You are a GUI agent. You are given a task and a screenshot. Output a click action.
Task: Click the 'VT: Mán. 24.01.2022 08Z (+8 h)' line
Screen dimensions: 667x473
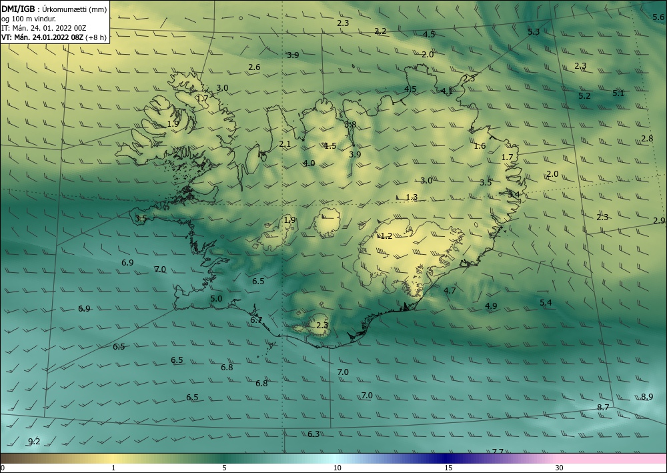tap(53, 37)
